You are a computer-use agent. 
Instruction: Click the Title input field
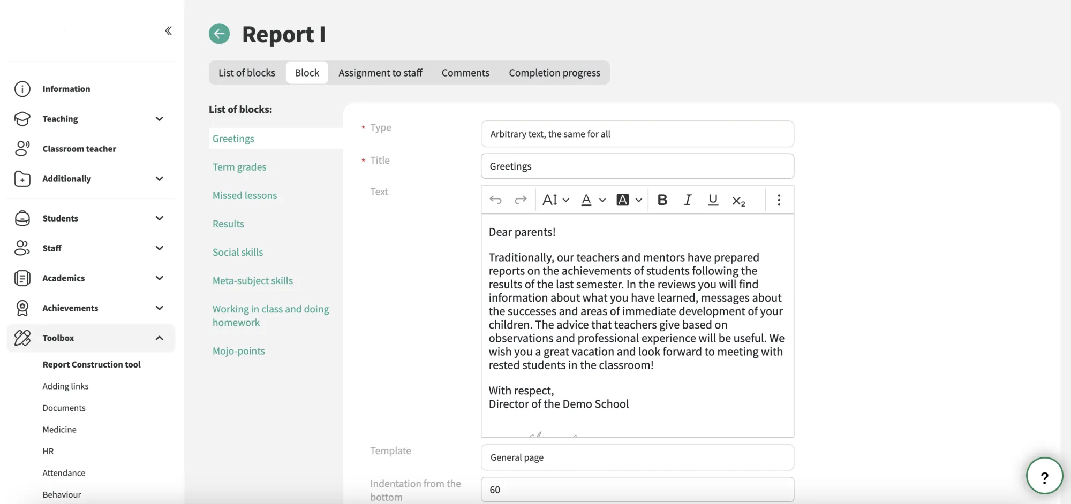coord(637,166)
